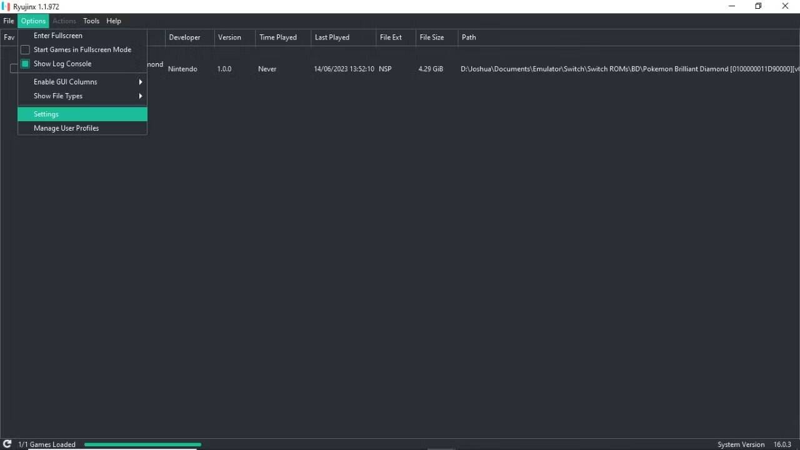This screenshot has width=800, height=450.
Task: Sort games by the Fav column header
Action: (x=9, y=37)
